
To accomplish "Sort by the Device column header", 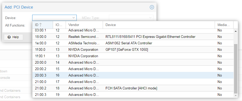I will point(159,25).
